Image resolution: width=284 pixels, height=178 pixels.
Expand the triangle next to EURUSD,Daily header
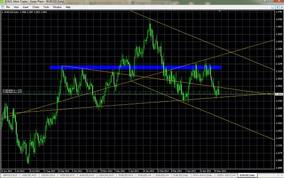[x=2, y=12]
